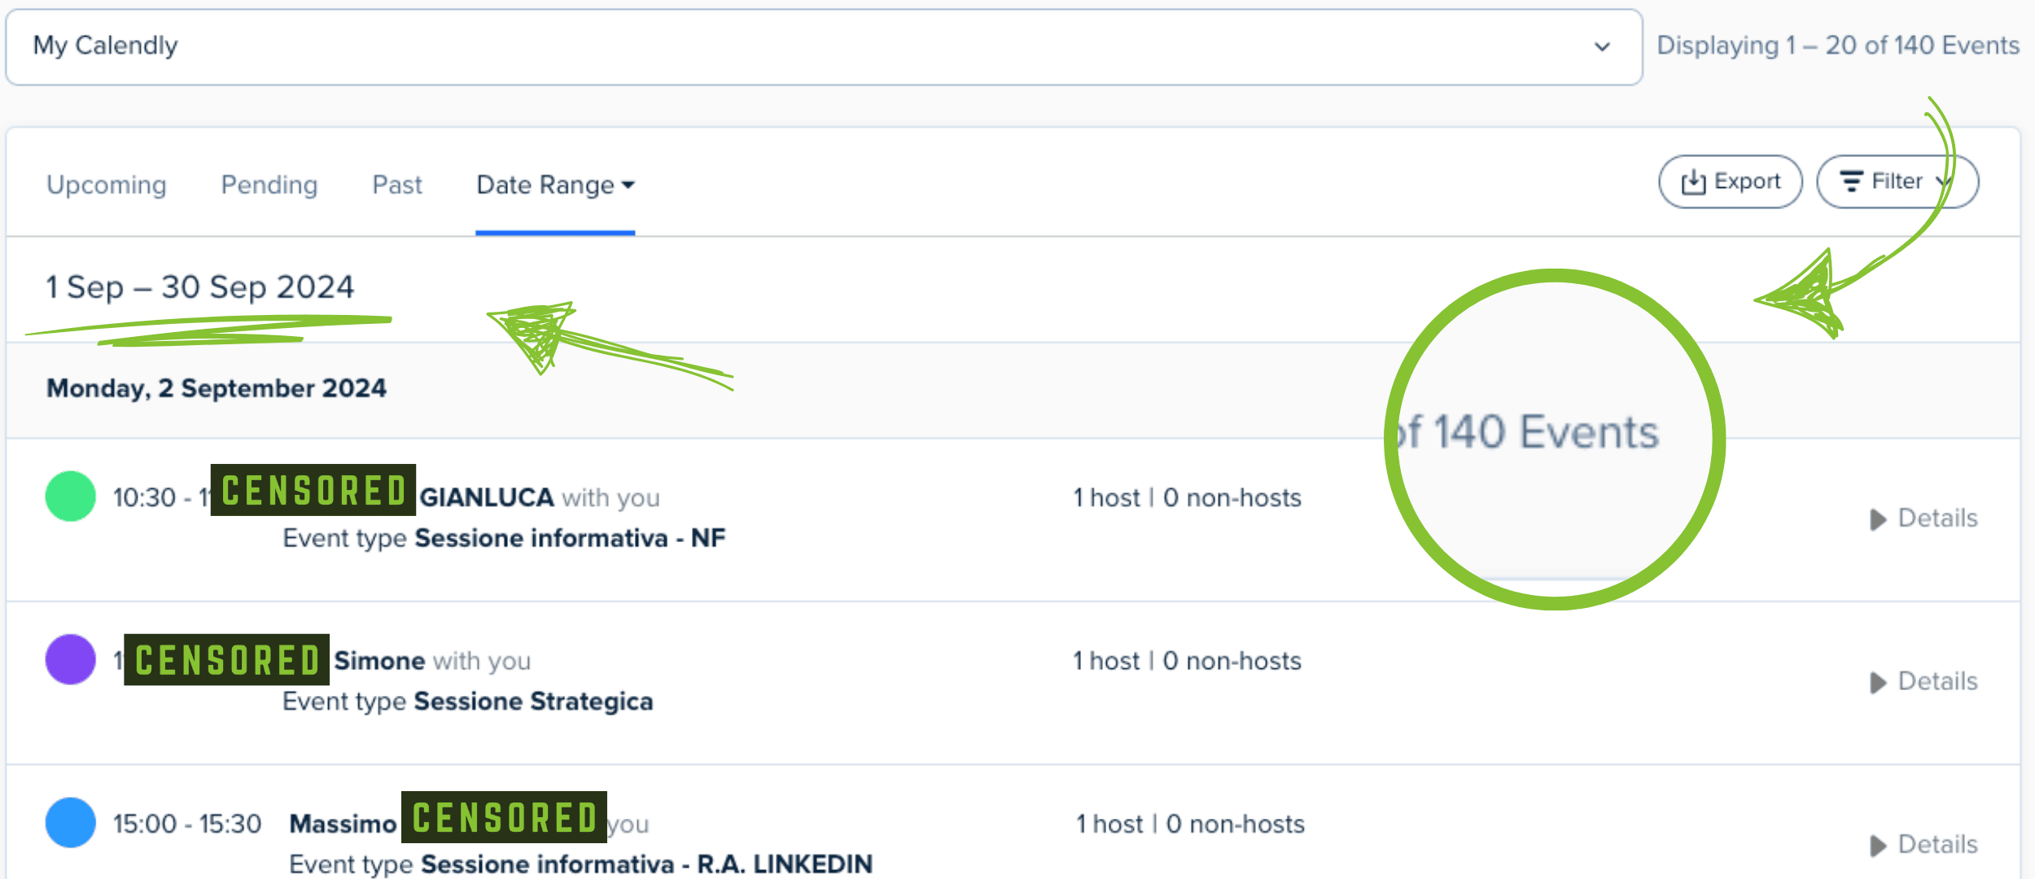Click the Simone invitee name
Screen dimensions: 2035x879
point(379,661)
